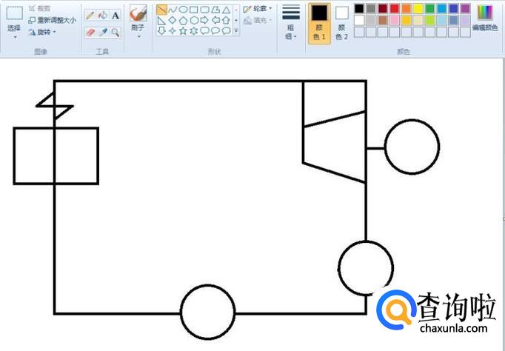Image resolution: width=505 pixels, height=351 pixels.
Task: Activate 颜色 2 background color
Action: click(x=341, y=22)
